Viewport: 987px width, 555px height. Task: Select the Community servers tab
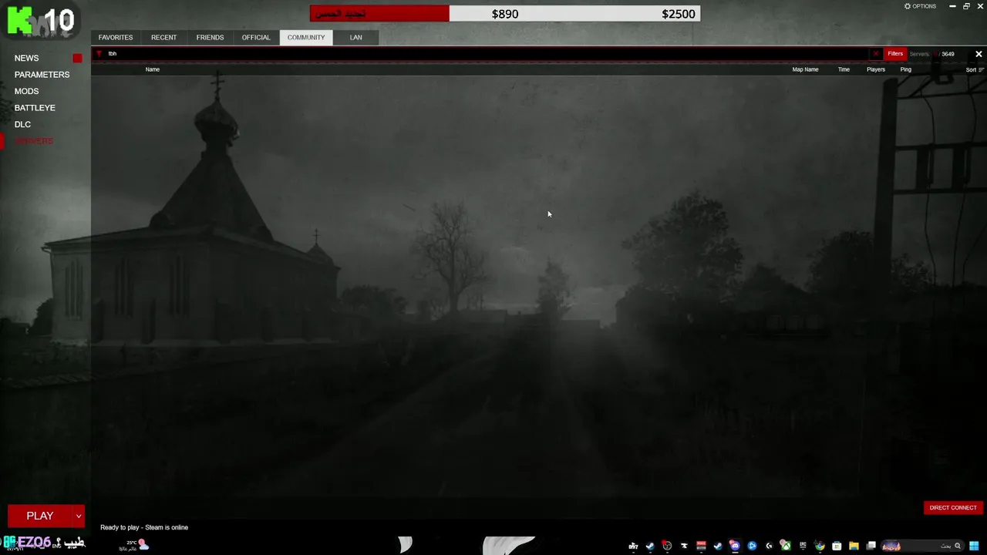pyautogui.click(x=306, y=37)
